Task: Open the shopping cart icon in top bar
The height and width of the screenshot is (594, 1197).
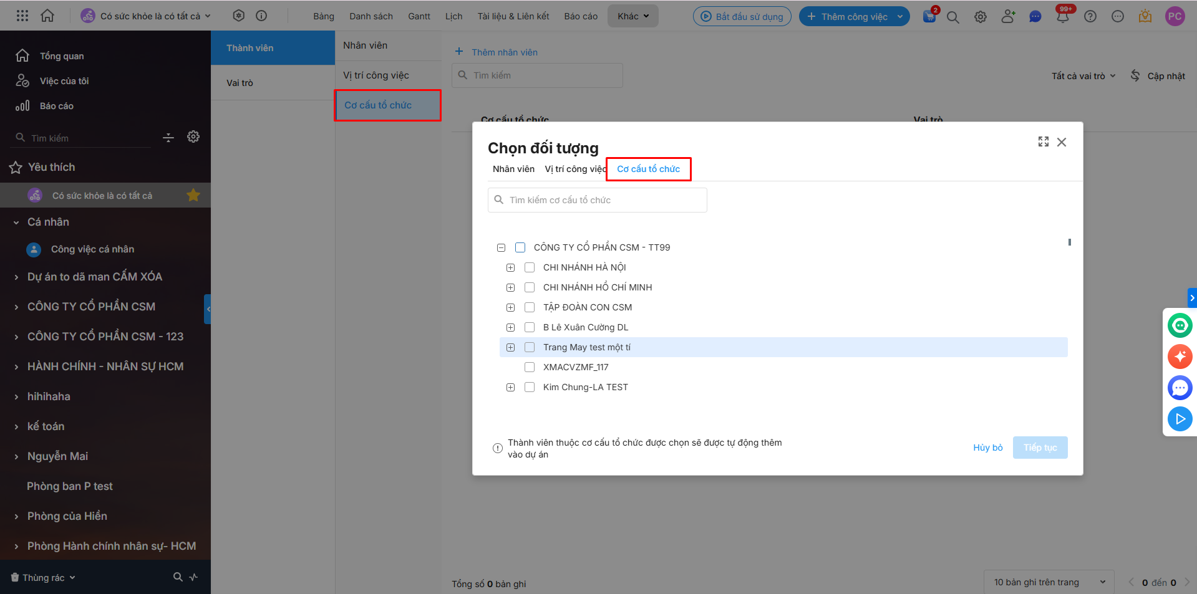Action: click(929, 17)
